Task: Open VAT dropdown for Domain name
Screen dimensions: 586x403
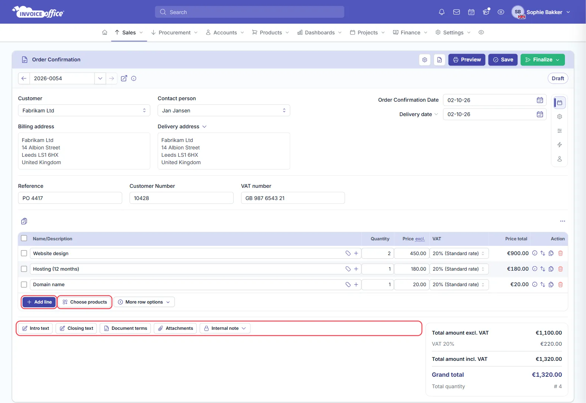Action: (x=459, y=284)
